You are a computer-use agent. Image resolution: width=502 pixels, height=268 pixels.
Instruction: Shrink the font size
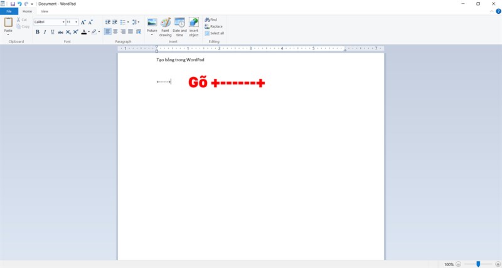pyautogui.click(x=90, y=22)
